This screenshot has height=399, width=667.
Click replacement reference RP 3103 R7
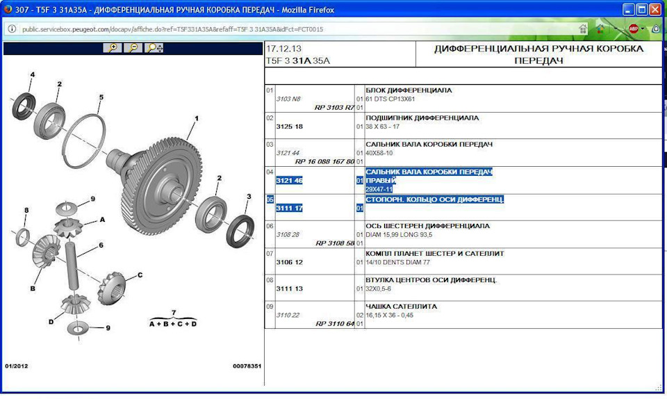click(x=334, y=107)
